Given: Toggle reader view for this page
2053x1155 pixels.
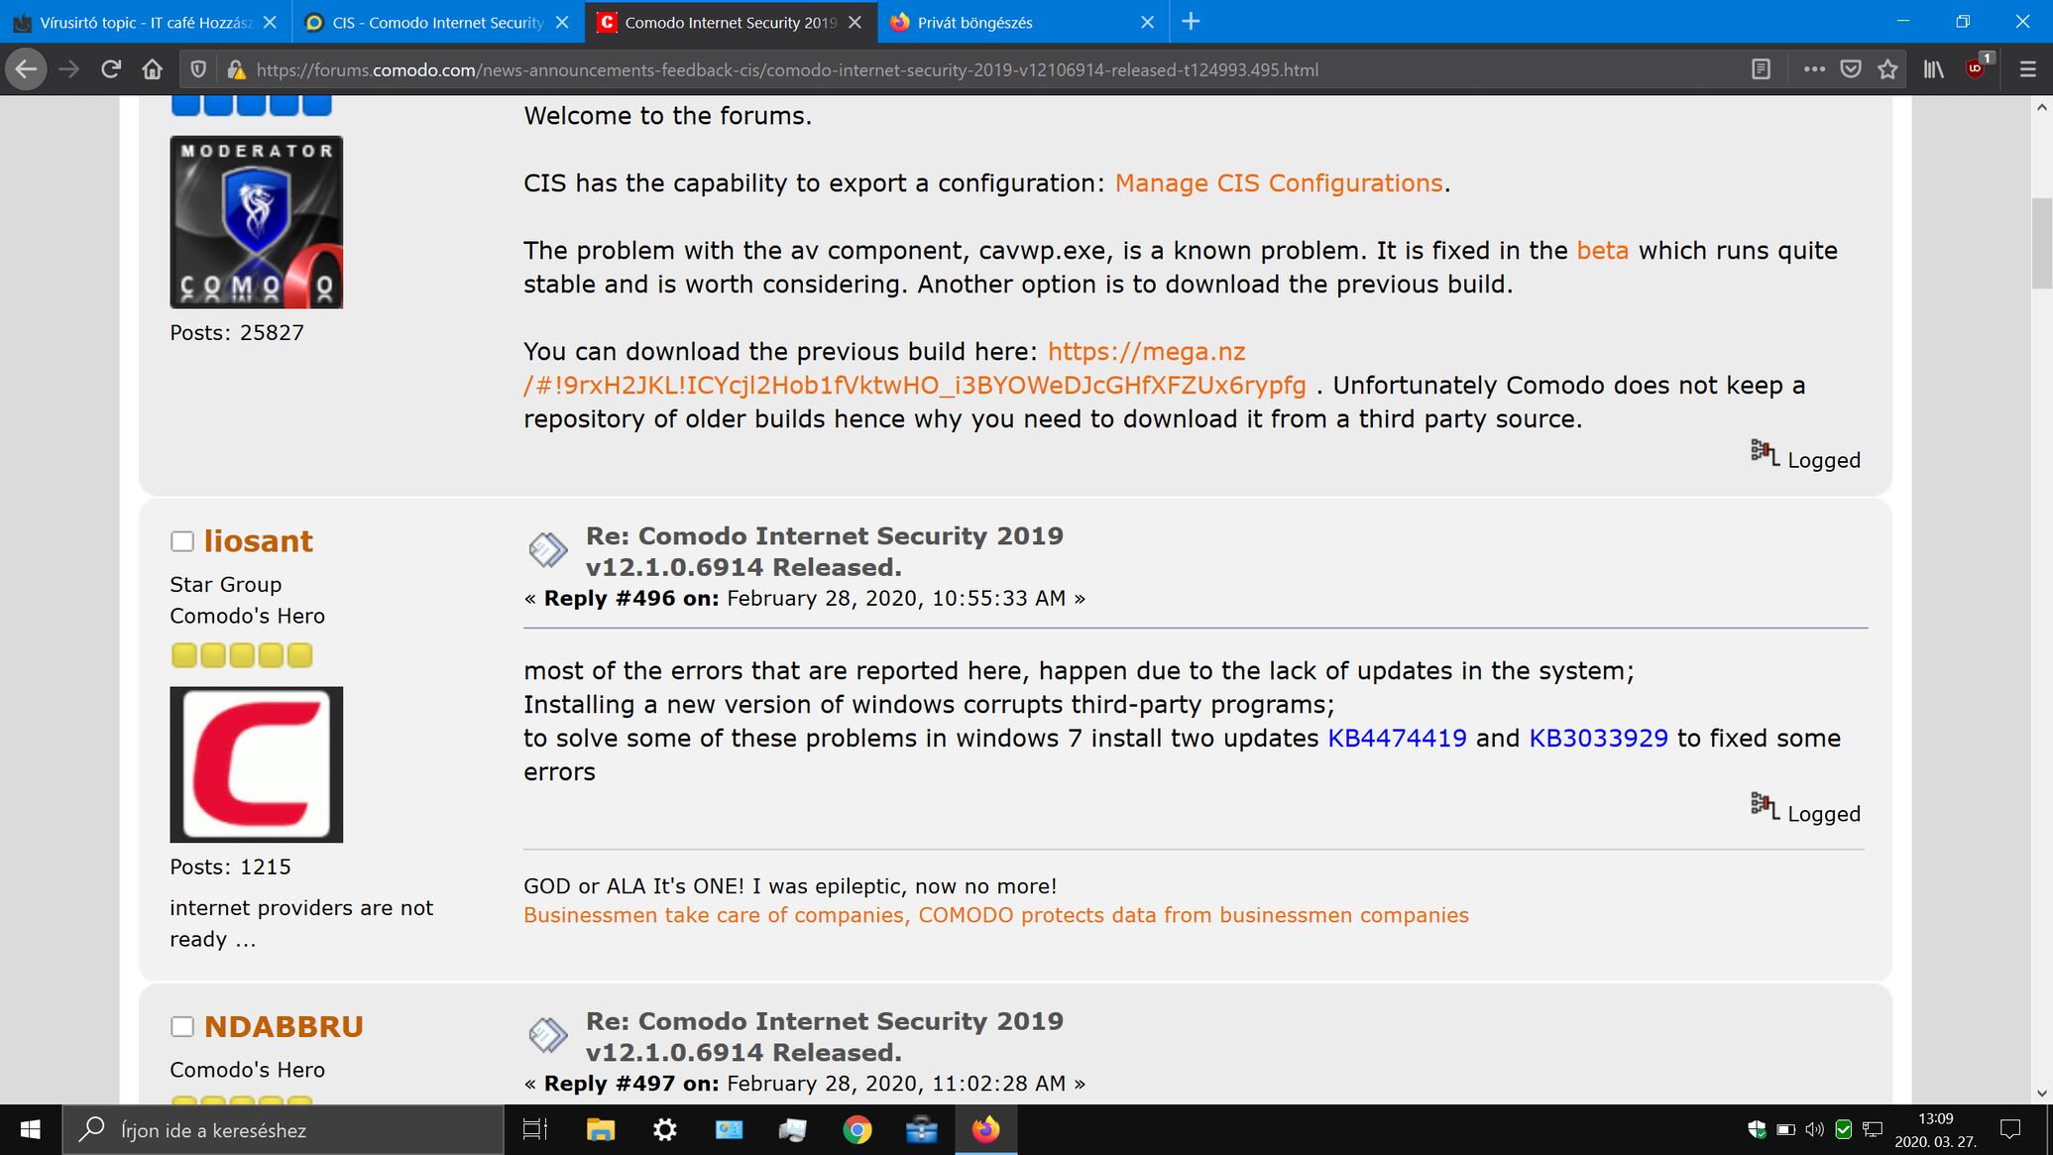Looking at the screenshot, I should (x=1761, y=69).
